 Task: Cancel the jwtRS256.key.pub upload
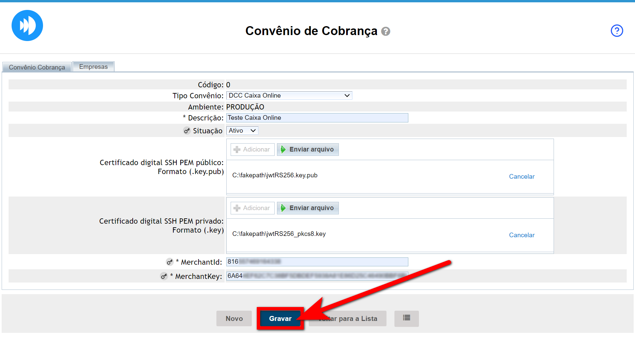pyautogui.click(x=522, y=177)
